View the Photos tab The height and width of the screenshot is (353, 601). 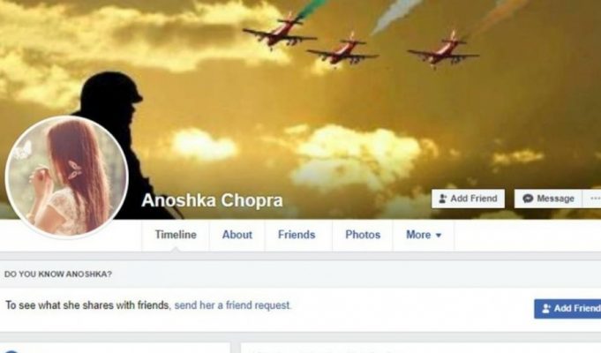pos(363,235)
